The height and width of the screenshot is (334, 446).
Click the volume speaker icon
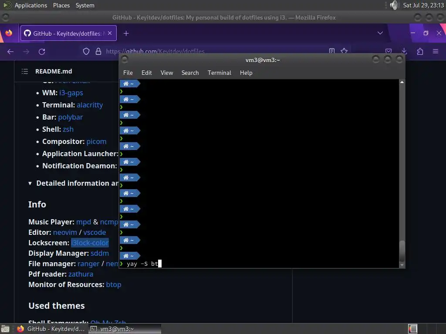394,5
